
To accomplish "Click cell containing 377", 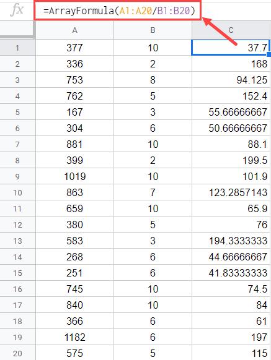I will pos(74,48).
